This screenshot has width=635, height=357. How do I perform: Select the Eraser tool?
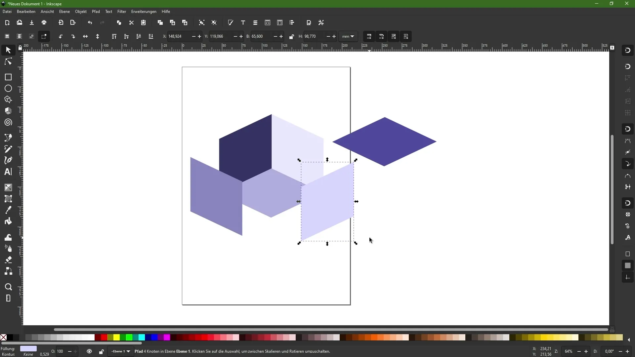click(x=8, y=260)
